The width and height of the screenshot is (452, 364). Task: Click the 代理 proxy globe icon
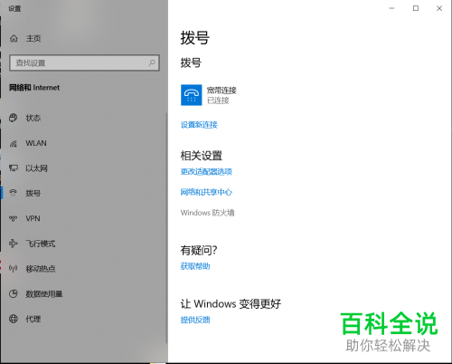coord(14,319)
